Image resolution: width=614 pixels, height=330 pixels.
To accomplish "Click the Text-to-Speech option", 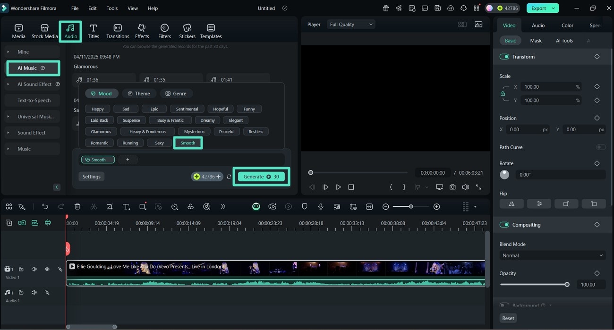I will [x=34, y=101].
